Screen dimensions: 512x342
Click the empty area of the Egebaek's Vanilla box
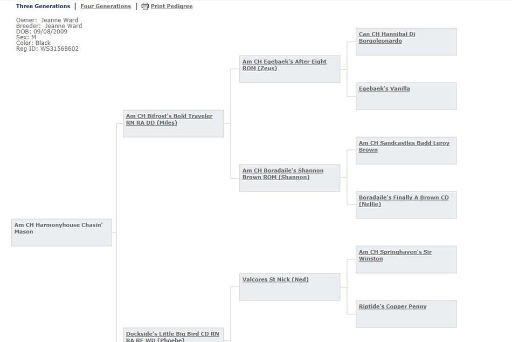406,101
